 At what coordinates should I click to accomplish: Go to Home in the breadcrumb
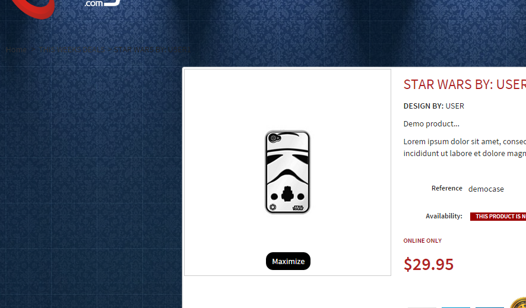click(16, 50)
